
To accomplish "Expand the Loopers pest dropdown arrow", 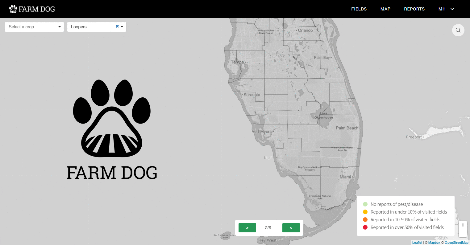I will tap(122, 27).
